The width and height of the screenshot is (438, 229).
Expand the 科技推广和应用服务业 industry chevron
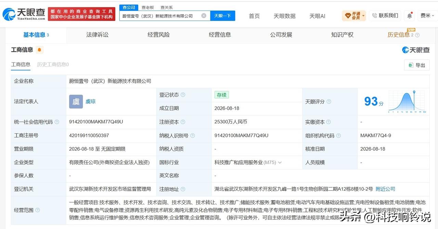[x=280, y=163]
